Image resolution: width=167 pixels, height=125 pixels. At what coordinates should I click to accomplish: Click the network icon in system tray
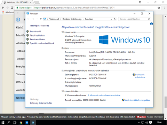[x=143, y=123]
